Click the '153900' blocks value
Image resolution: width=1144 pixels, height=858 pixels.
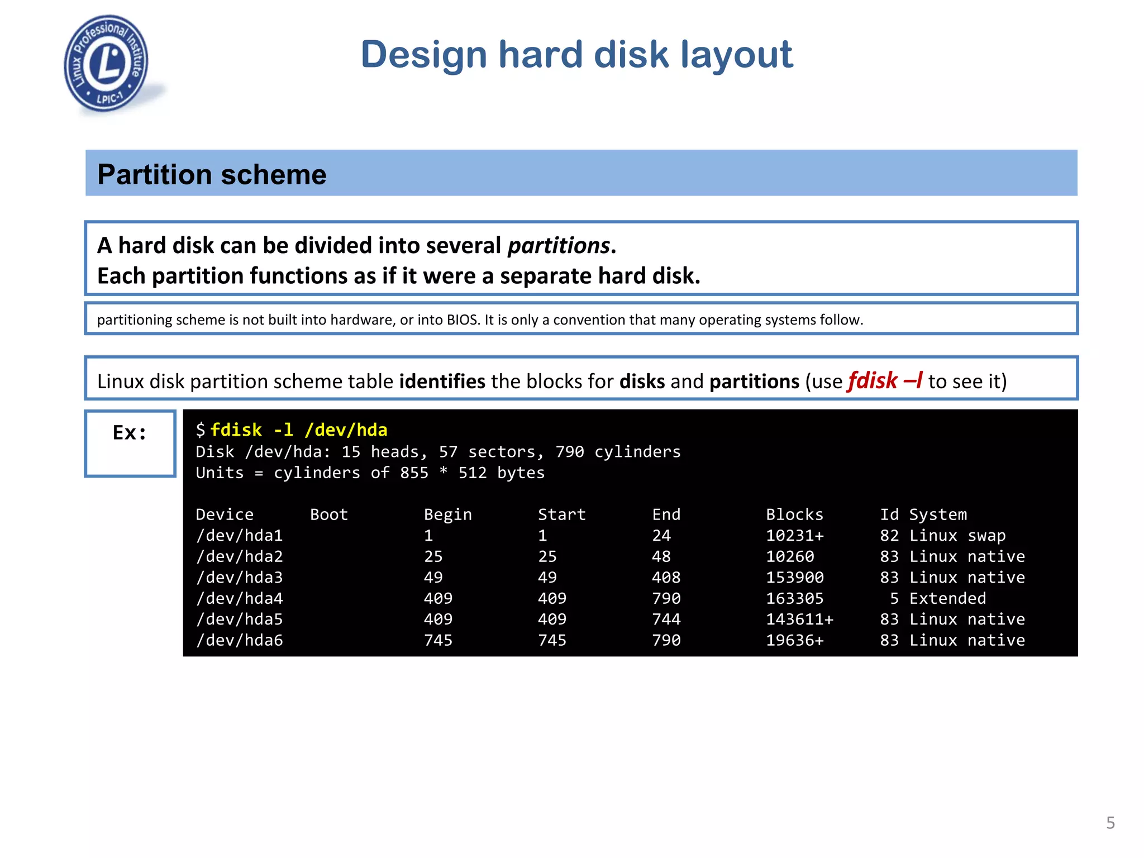pyautogui.click(x=795, y=578)
